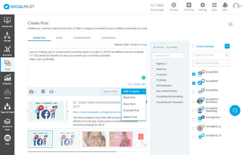Screen dimensions: 244x155
Task: Check the SocialPilot Bussiness account
Action: pyautogui.click(x=194, y=101)
